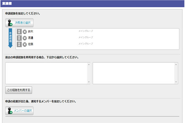This screenshot has height=123, width=185.
Task: Click the reorder handle icon for 佐藤
Action: pyautogui.click(x=19, y=44)
